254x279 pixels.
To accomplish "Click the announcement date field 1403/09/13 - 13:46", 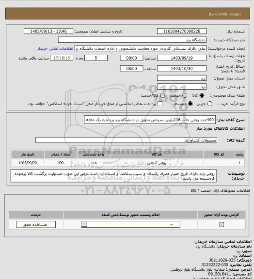I will pyautogui.click(x=48, y=31).
